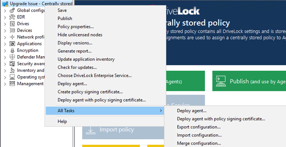Select Generate report menu entry
This screenshot has width=286, height=147.
105,51
